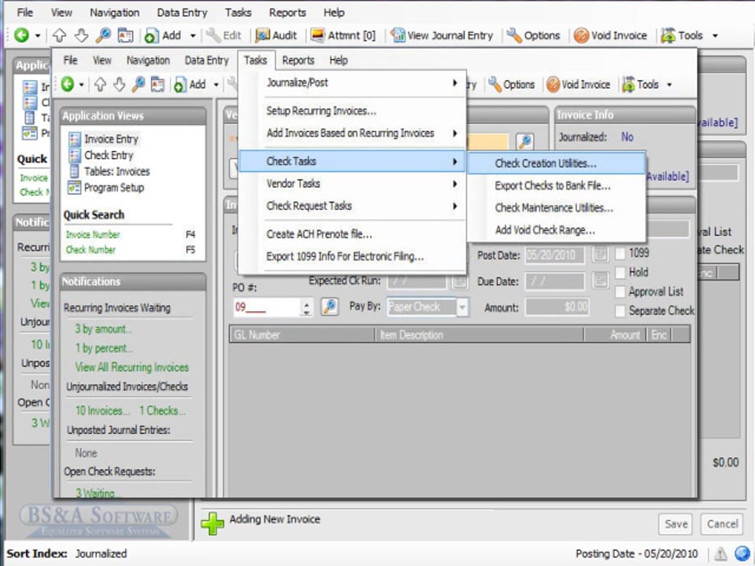The width and height of the screenshot is (755, 566).
Task: Click green back arrow in inner toolbar
Action: point(68,84)
